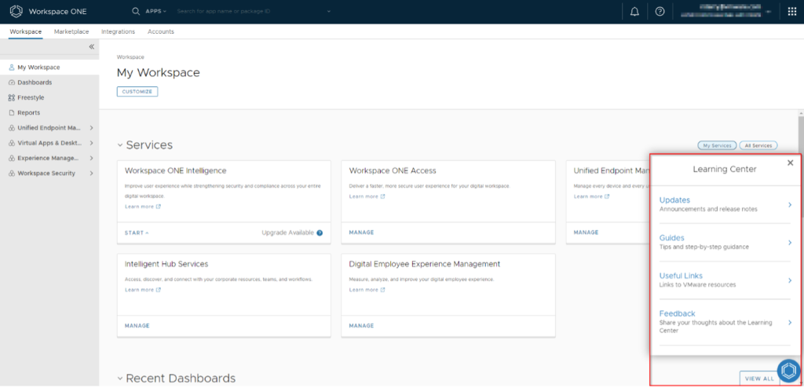This screenshot has width=804, height=388.
Task: Expand Experience Management chevron
Action: pos(91,158)
